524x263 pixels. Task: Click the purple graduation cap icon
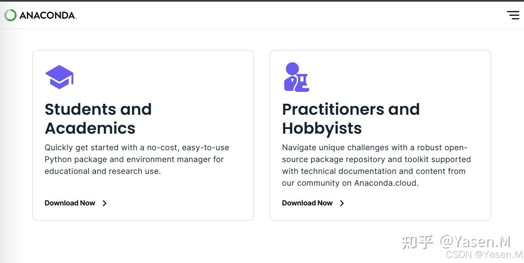pyautogui.click(x=59, y=77)
